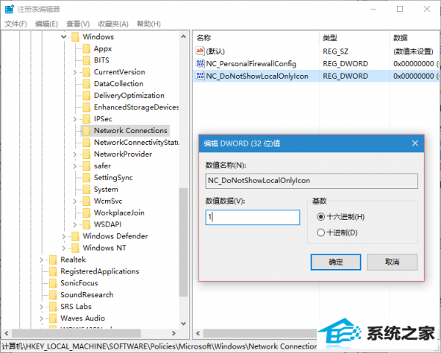Screen dimensions: 441x353
Task: Click the DataCollection folder icon
Action: 87,84
